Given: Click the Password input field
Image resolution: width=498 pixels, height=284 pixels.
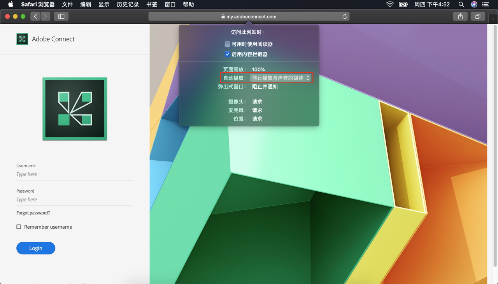Looking at the screenshot, I should (x=75, y=200).
